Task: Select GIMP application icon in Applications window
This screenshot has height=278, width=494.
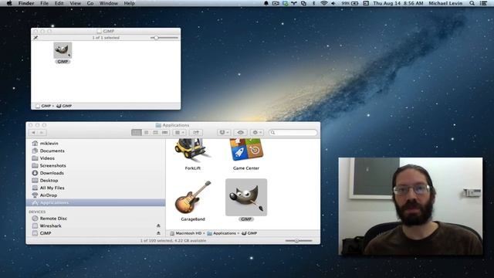Action: click(x=246, y=198)
